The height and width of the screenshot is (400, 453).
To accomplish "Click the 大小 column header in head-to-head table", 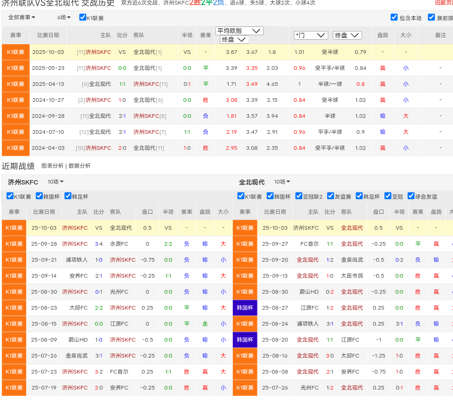I will click(405, 35).
